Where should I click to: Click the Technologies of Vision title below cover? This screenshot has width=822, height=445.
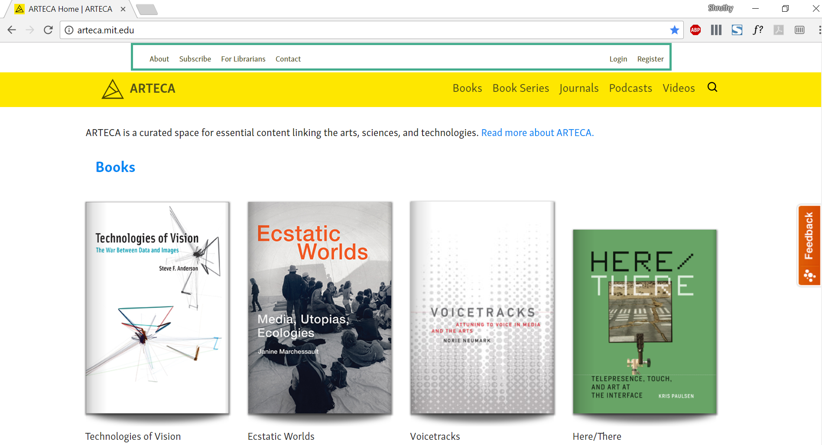coord(133,436)
